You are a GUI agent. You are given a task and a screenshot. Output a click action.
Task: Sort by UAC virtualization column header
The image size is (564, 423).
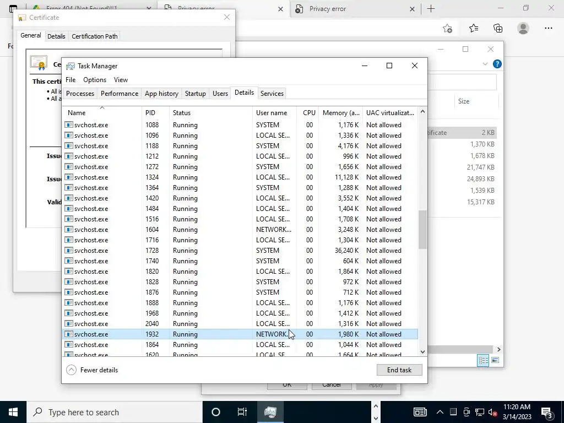[x=391, y=112]
